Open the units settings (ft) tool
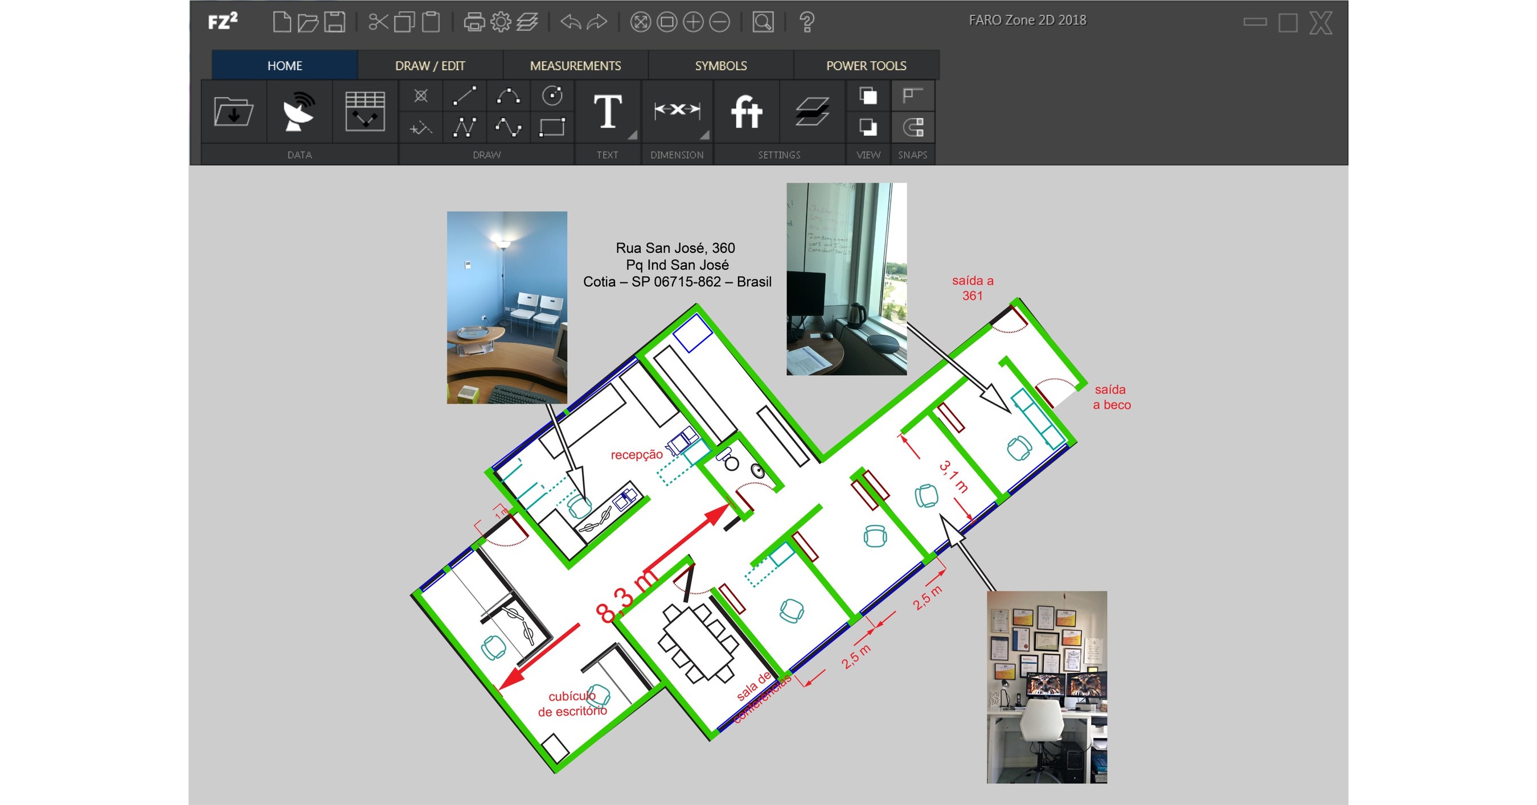The height and width of the screenshot is (805, 1537). pos(747,111)
